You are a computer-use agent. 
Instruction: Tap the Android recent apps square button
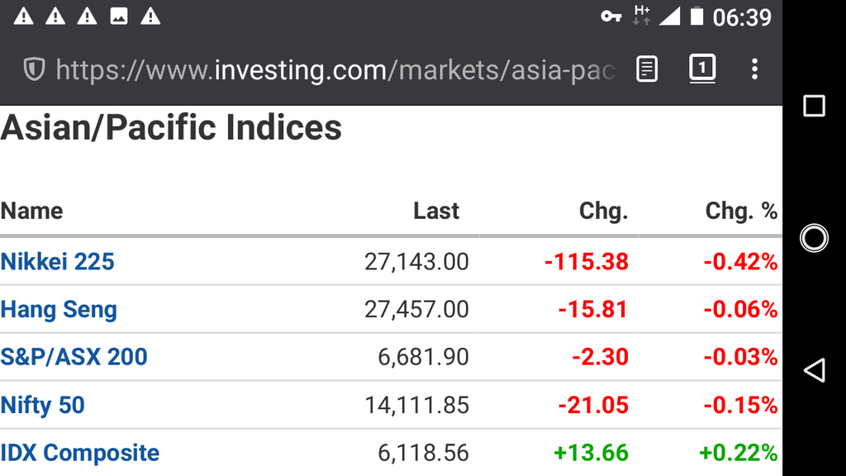(x=814, y=106)
